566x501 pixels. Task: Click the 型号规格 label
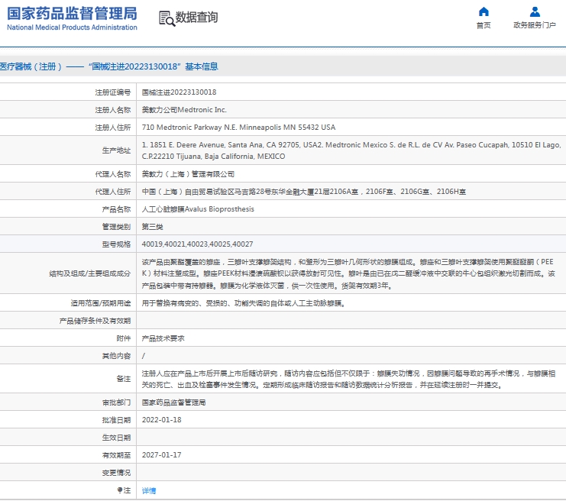pyautogui.click(x=116, y=244)
